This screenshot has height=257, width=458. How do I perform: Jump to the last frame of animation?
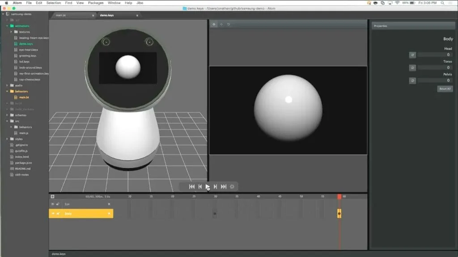(x=224, y=187)
